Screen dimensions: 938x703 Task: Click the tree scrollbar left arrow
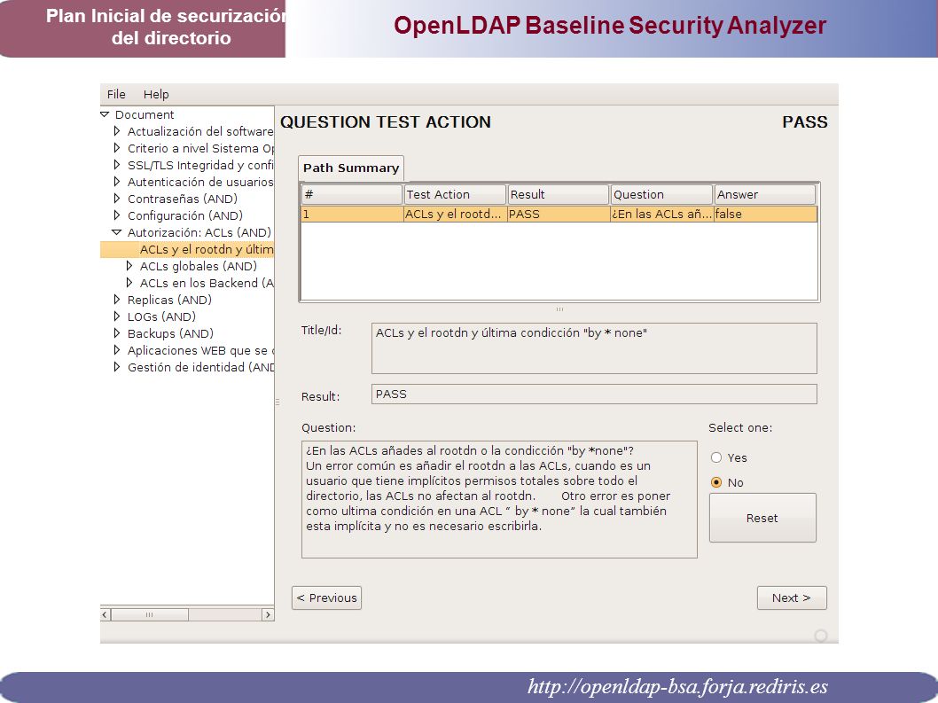(106, 614)
